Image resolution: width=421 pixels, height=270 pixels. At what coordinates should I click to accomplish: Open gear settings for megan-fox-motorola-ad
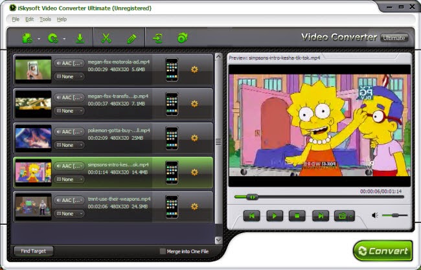tap(194, 69)
